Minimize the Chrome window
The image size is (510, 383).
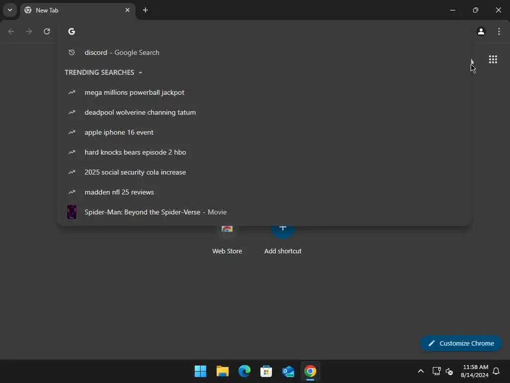click(x=452, y=10)
